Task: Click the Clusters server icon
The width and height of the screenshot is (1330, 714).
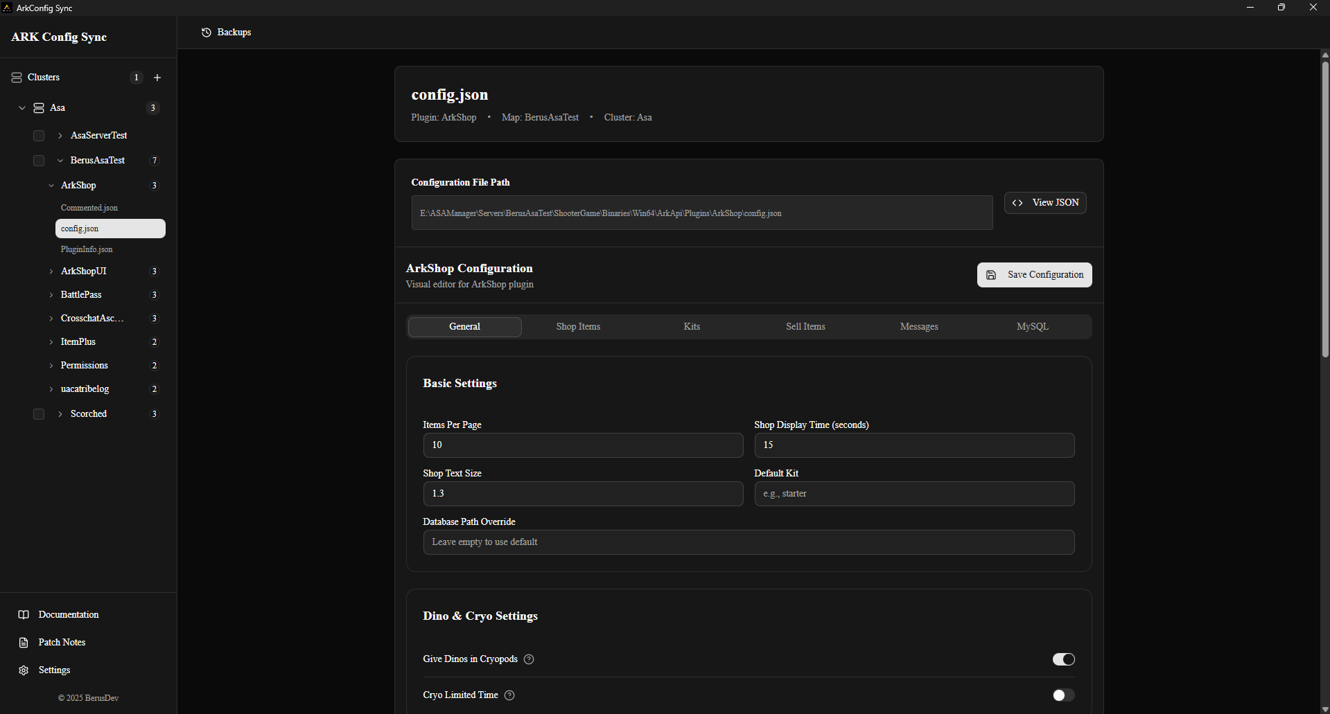Action: [x=17, y=78]
